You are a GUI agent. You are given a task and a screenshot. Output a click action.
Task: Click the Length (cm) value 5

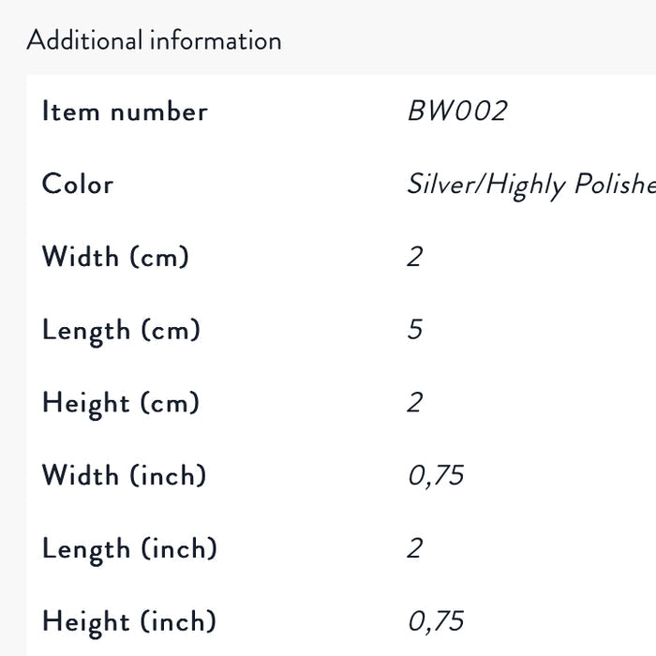point(414,329)
